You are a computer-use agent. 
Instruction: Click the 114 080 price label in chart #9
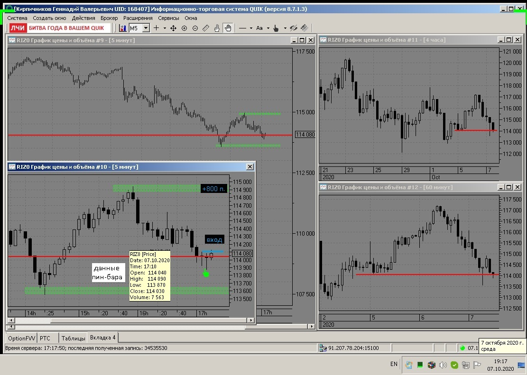click(x=305, y=135)
